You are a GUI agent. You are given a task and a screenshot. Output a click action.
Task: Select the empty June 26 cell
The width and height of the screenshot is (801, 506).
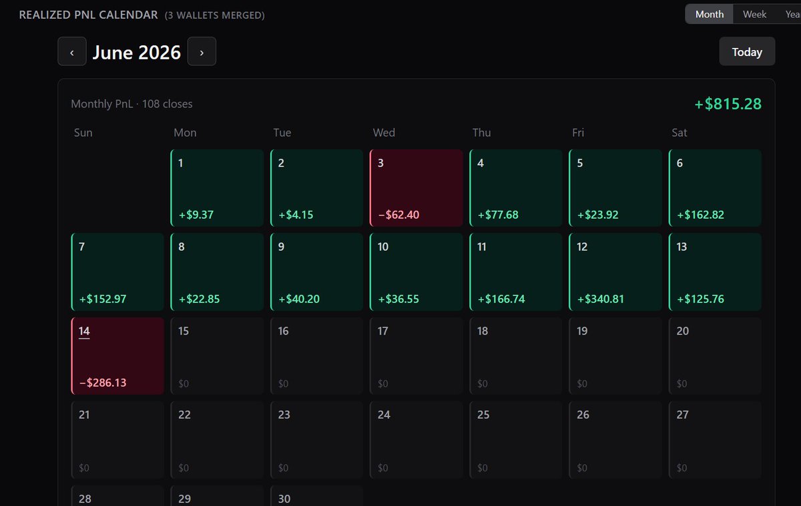pos(615,440)
